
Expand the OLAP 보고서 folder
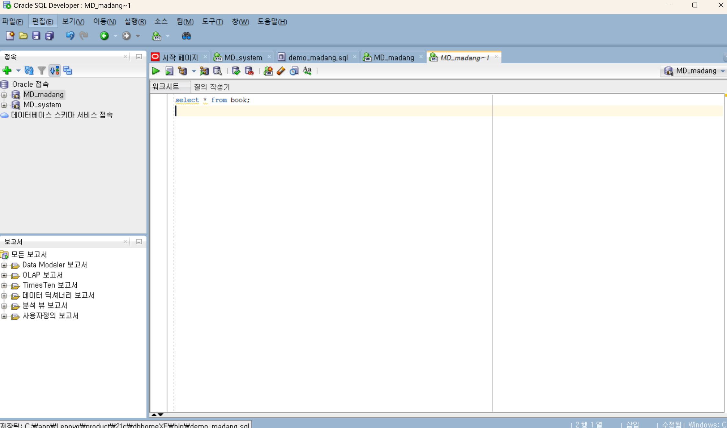[4, 275]
